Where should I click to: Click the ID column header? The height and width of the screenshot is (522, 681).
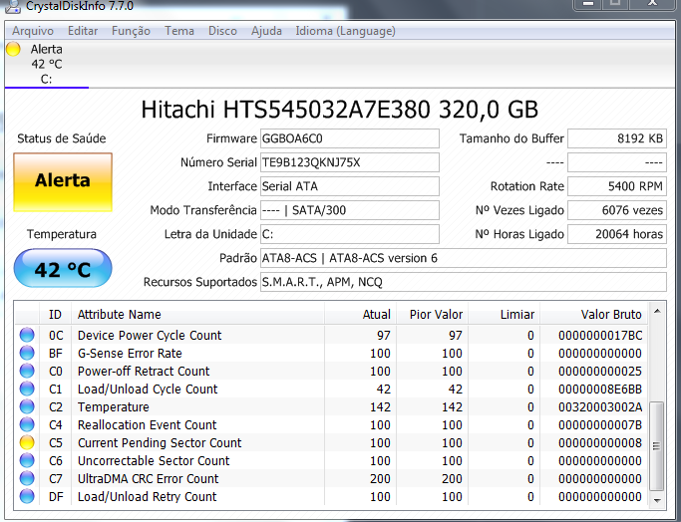click(x=55, y=314)
